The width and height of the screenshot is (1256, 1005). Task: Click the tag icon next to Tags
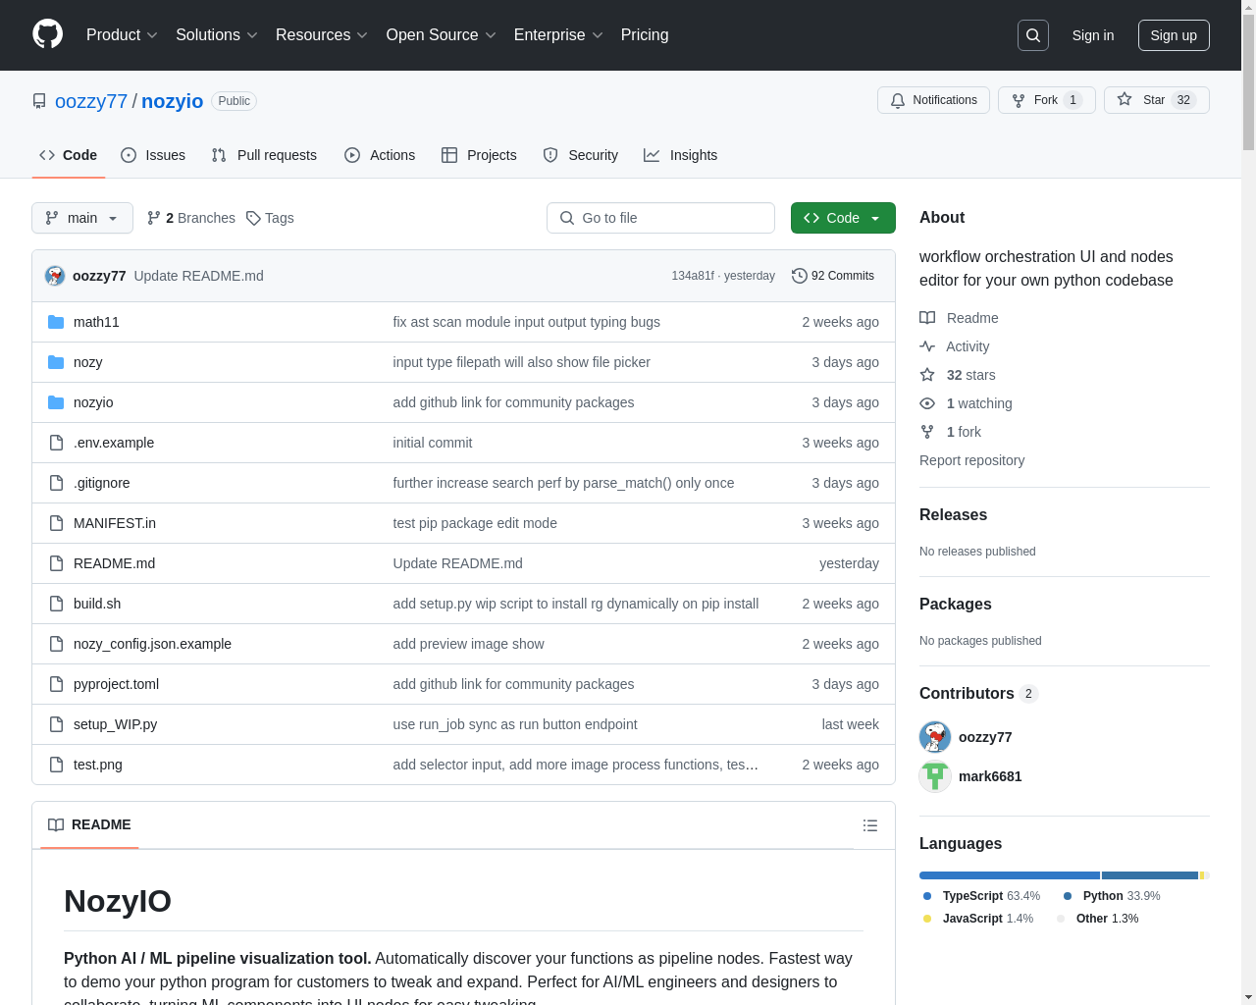253,218
